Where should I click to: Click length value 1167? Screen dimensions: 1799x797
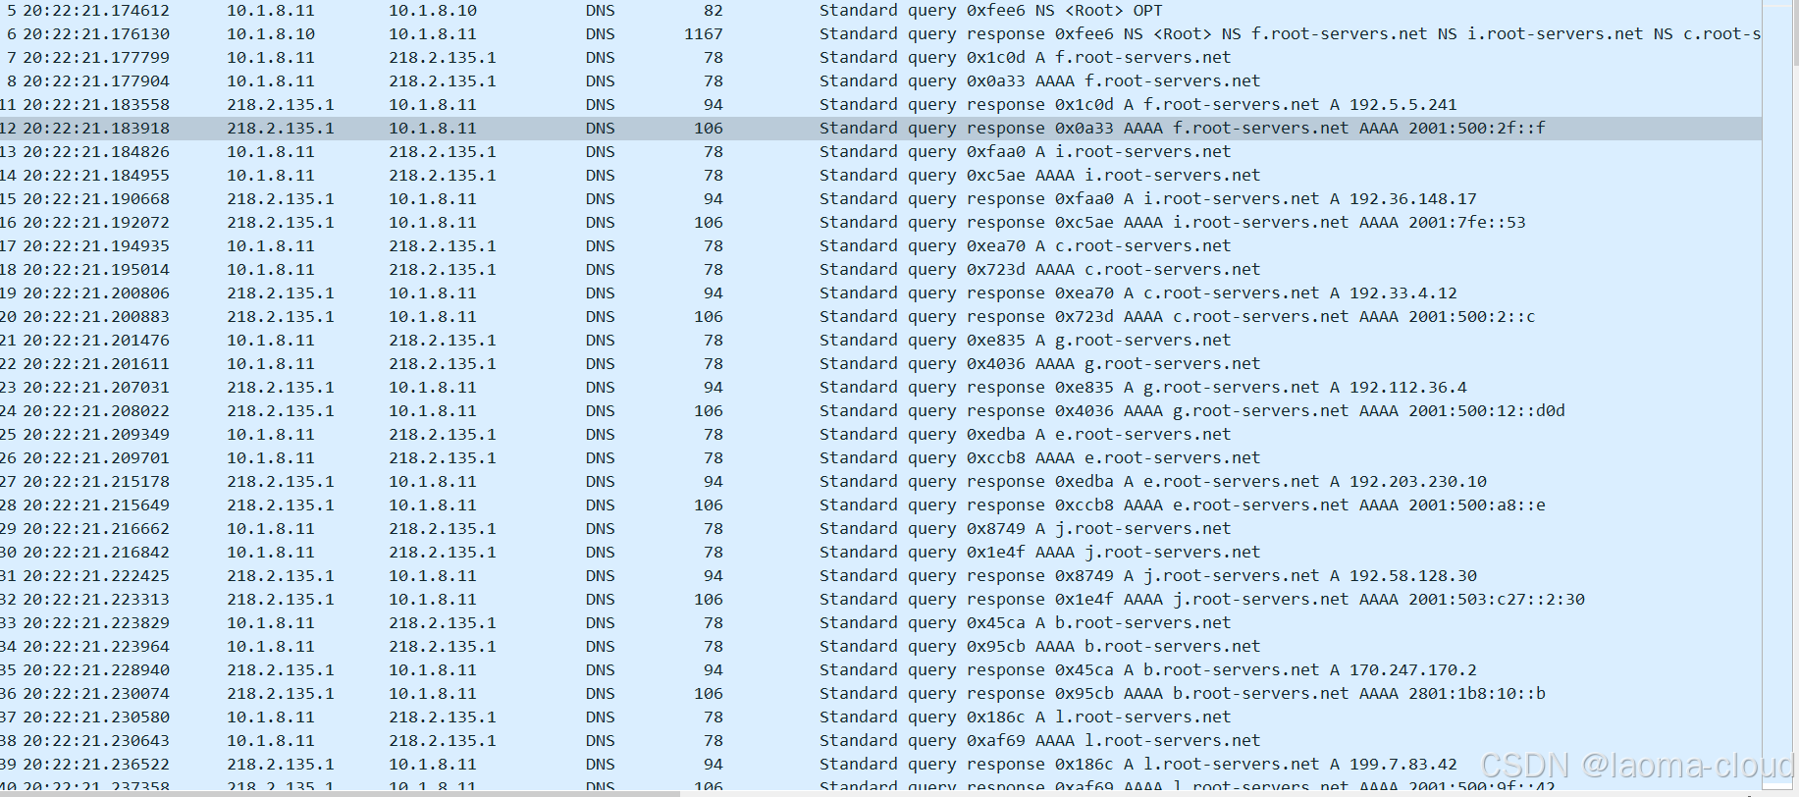click(x=704, y=33)
